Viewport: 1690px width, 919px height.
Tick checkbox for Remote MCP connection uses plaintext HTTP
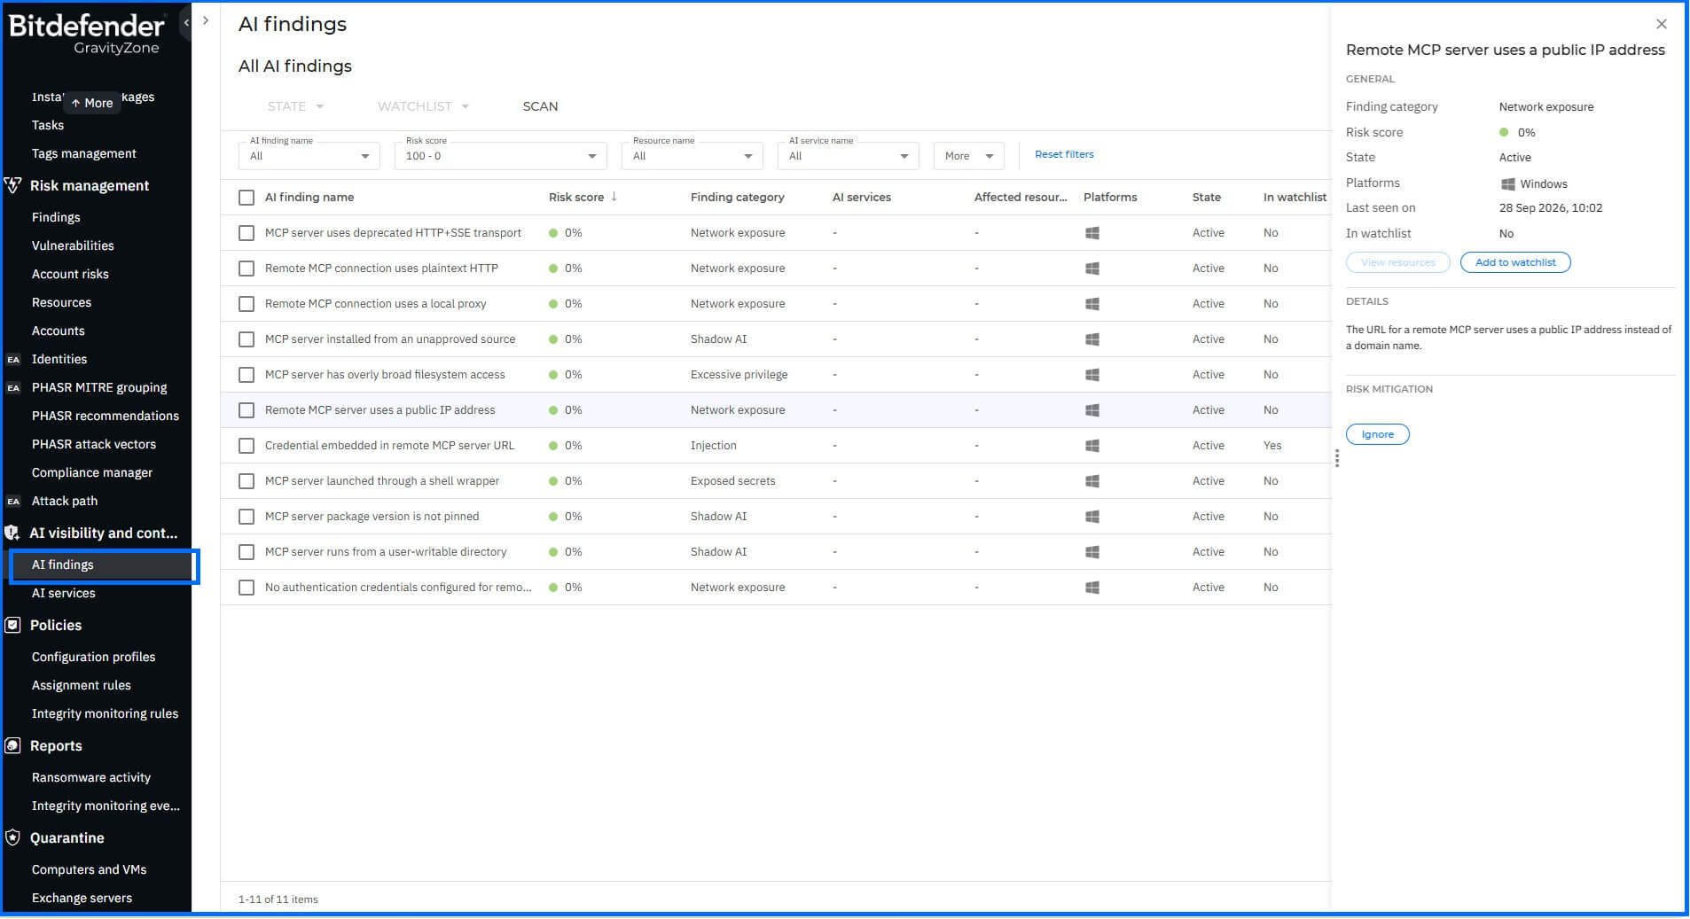click(x=246, y=269)
